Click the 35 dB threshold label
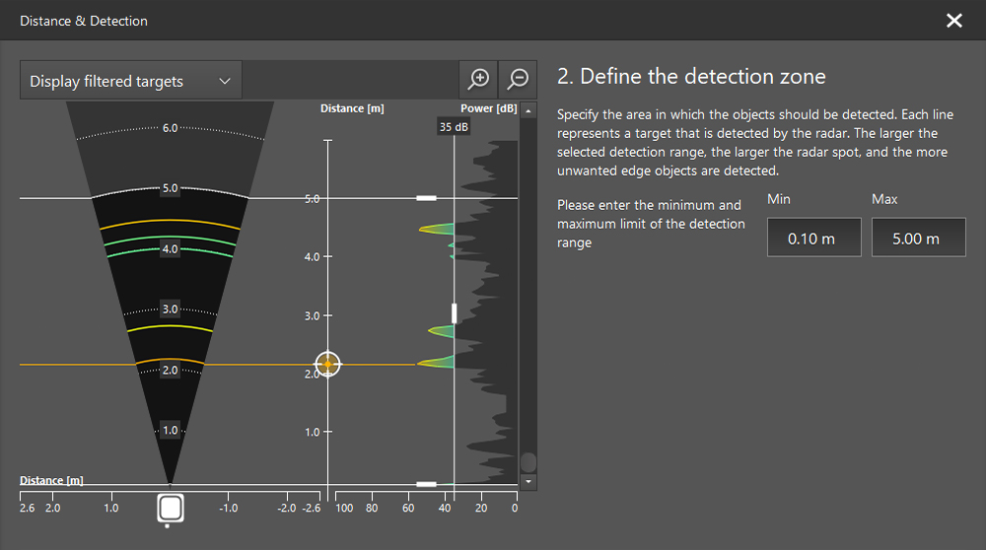Screen dimensions: 986x550 (454, 127)
